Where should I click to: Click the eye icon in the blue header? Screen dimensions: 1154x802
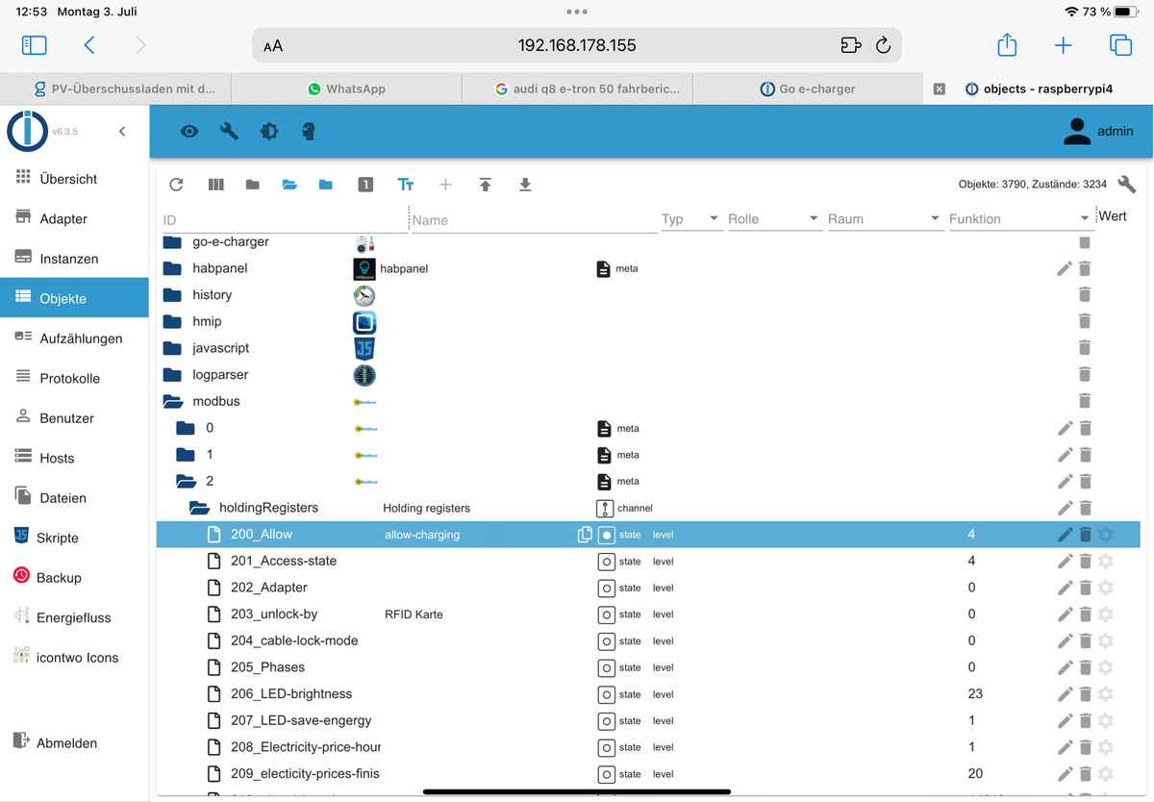pos(189,132)
